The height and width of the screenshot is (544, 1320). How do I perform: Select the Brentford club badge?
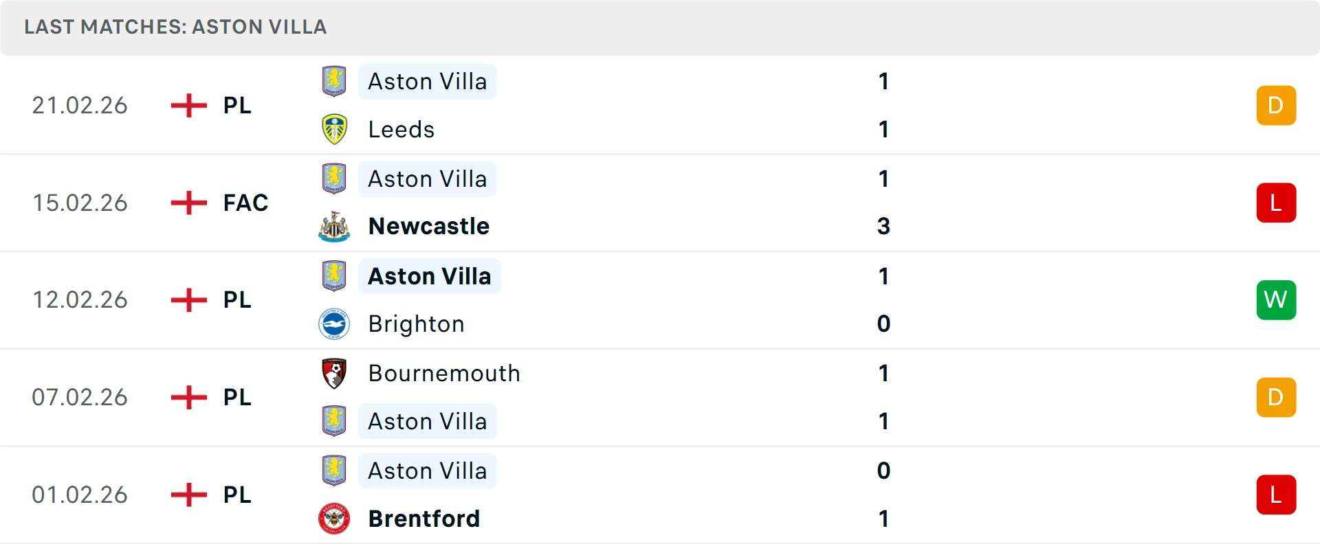[x=334, y=519]
